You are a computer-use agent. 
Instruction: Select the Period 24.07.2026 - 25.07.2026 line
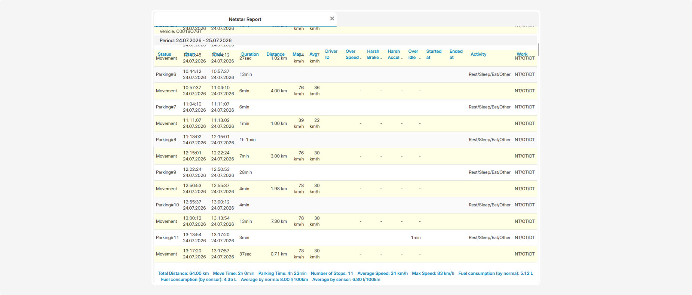pos(196,40)
